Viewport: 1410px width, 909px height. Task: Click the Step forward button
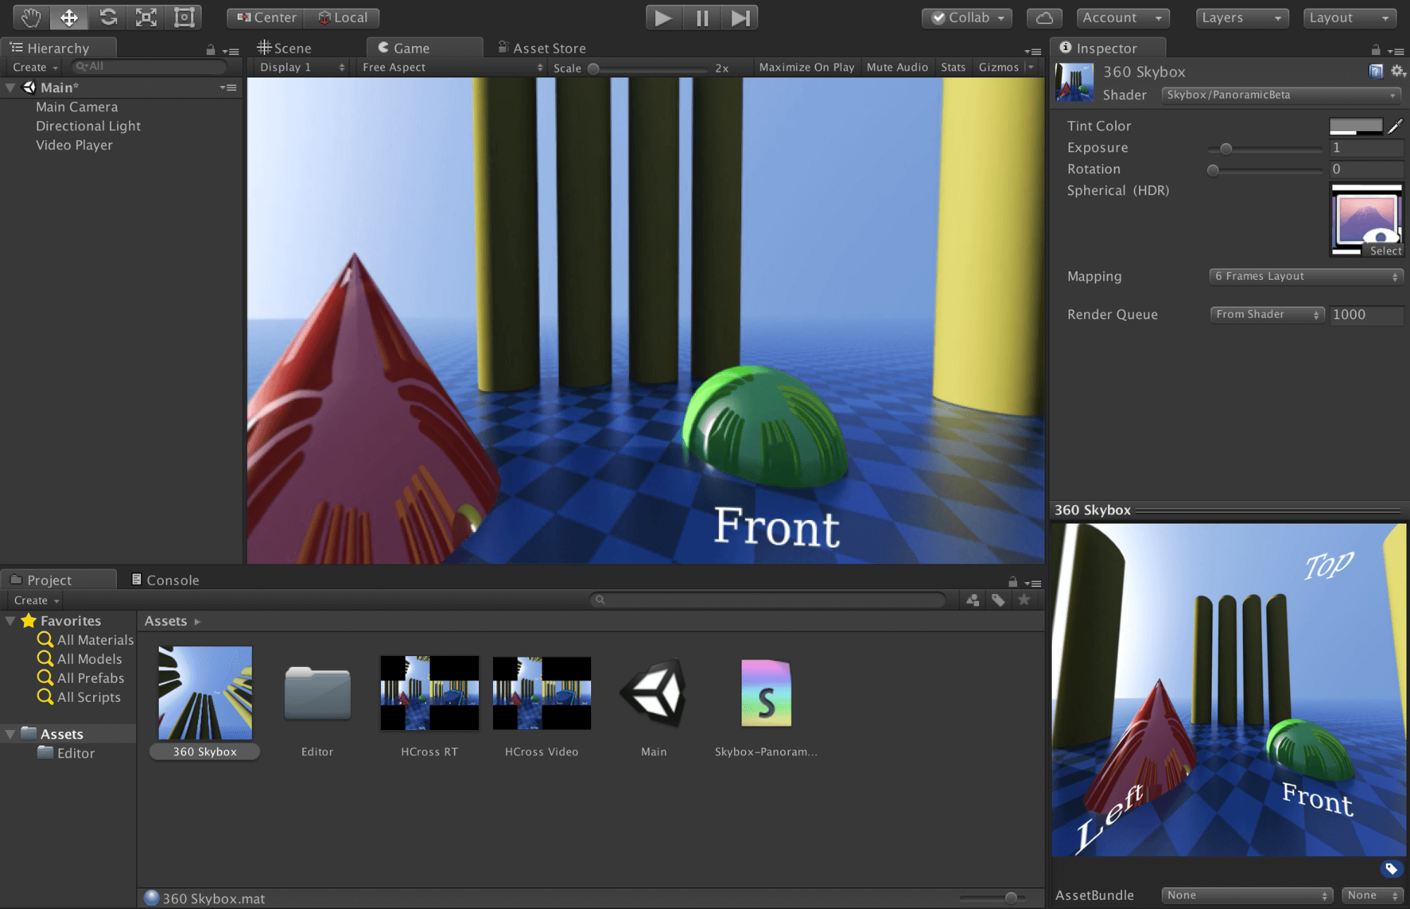(740, 18)
